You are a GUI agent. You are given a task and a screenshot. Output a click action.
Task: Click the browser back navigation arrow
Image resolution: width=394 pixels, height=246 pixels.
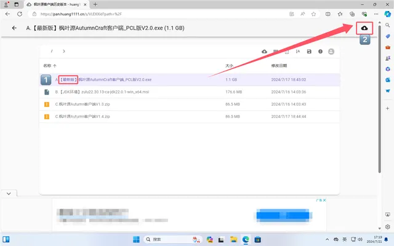point(7,14)
